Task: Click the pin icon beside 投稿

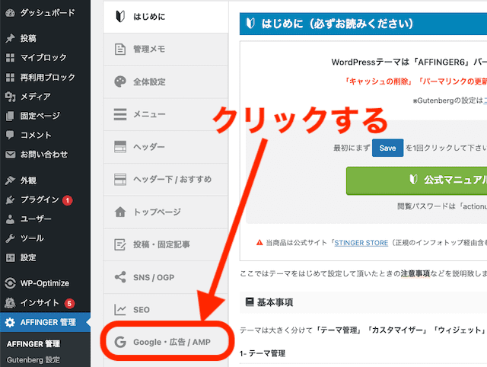Action: tap(10, 38)
